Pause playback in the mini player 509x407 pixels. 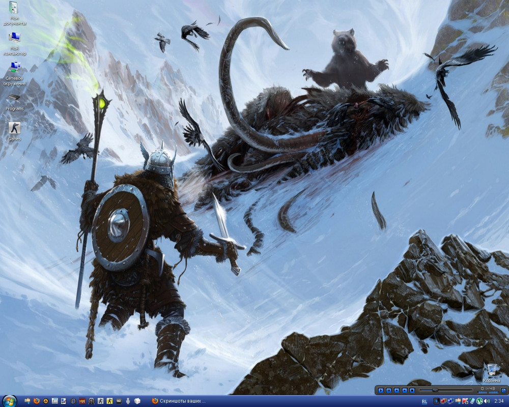pos(388,390)
